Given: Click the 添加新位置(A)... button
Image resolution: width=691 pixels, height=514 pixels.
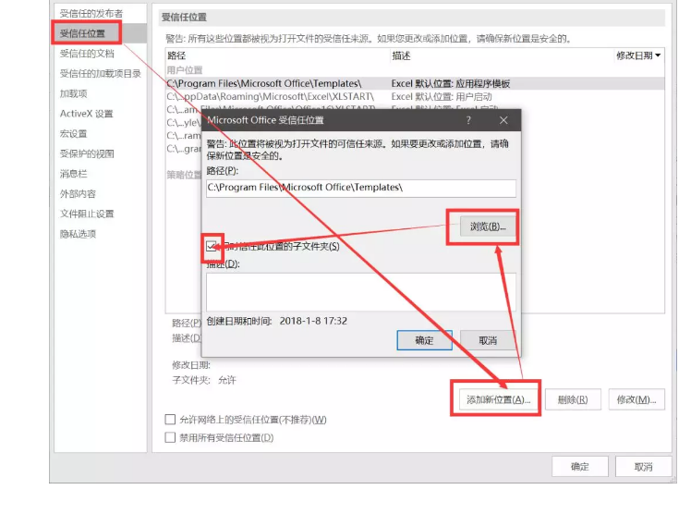Looking at the screenshot, I should pyautogui.click(x=498, y=399).
